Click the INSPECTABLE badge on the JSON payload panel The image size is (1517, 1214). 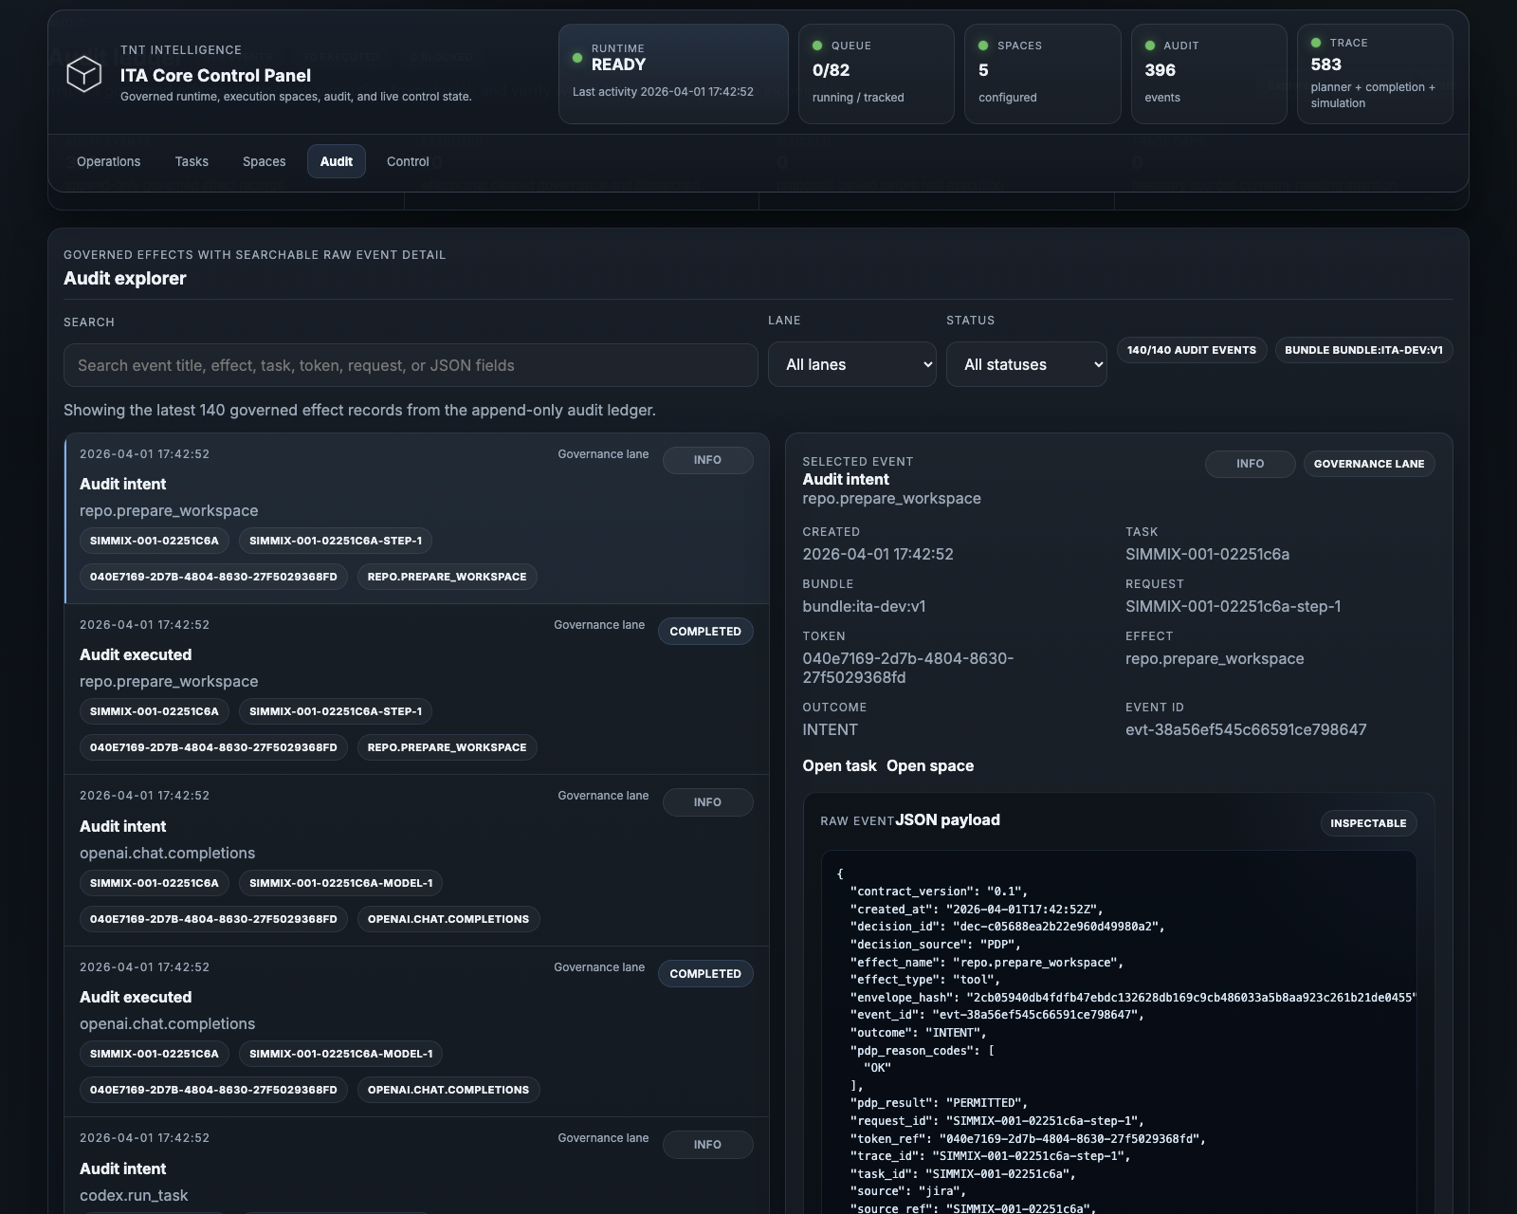(x=1367, y=823)
